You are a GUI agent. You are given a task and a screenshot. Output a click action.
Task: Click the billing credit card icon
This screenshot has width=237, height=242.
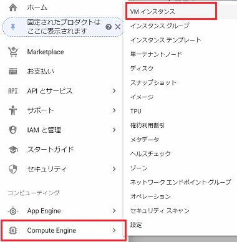pyautogui.click(x=13, y=71)
